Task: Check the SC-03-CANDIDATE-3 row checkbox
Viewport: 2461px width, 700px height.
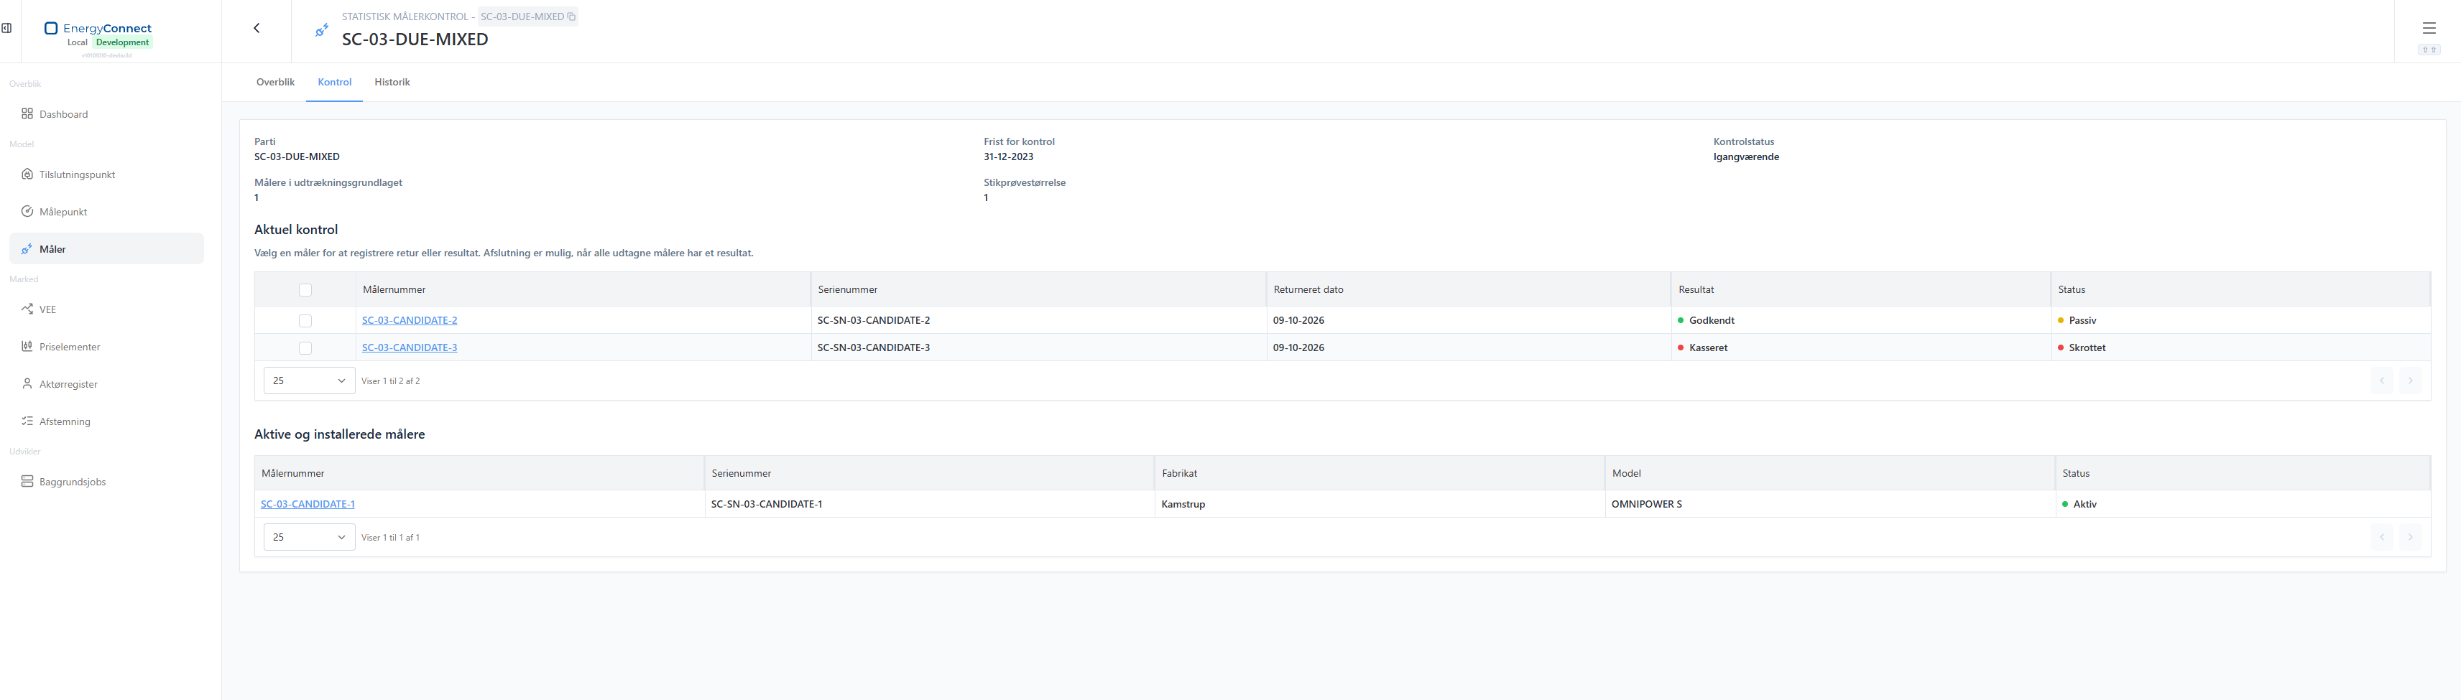Action: 305,347
